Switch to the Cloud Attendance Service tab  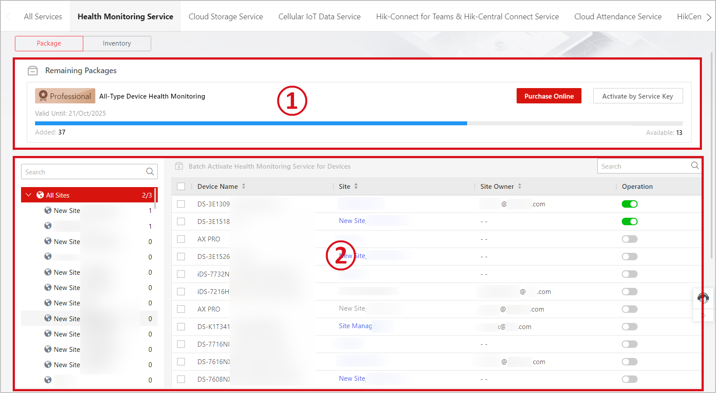point(618,17)
